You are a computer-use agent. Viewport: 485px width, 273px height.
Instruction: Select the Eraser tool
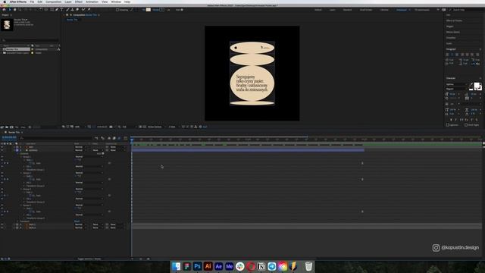[x=77, y=10]
